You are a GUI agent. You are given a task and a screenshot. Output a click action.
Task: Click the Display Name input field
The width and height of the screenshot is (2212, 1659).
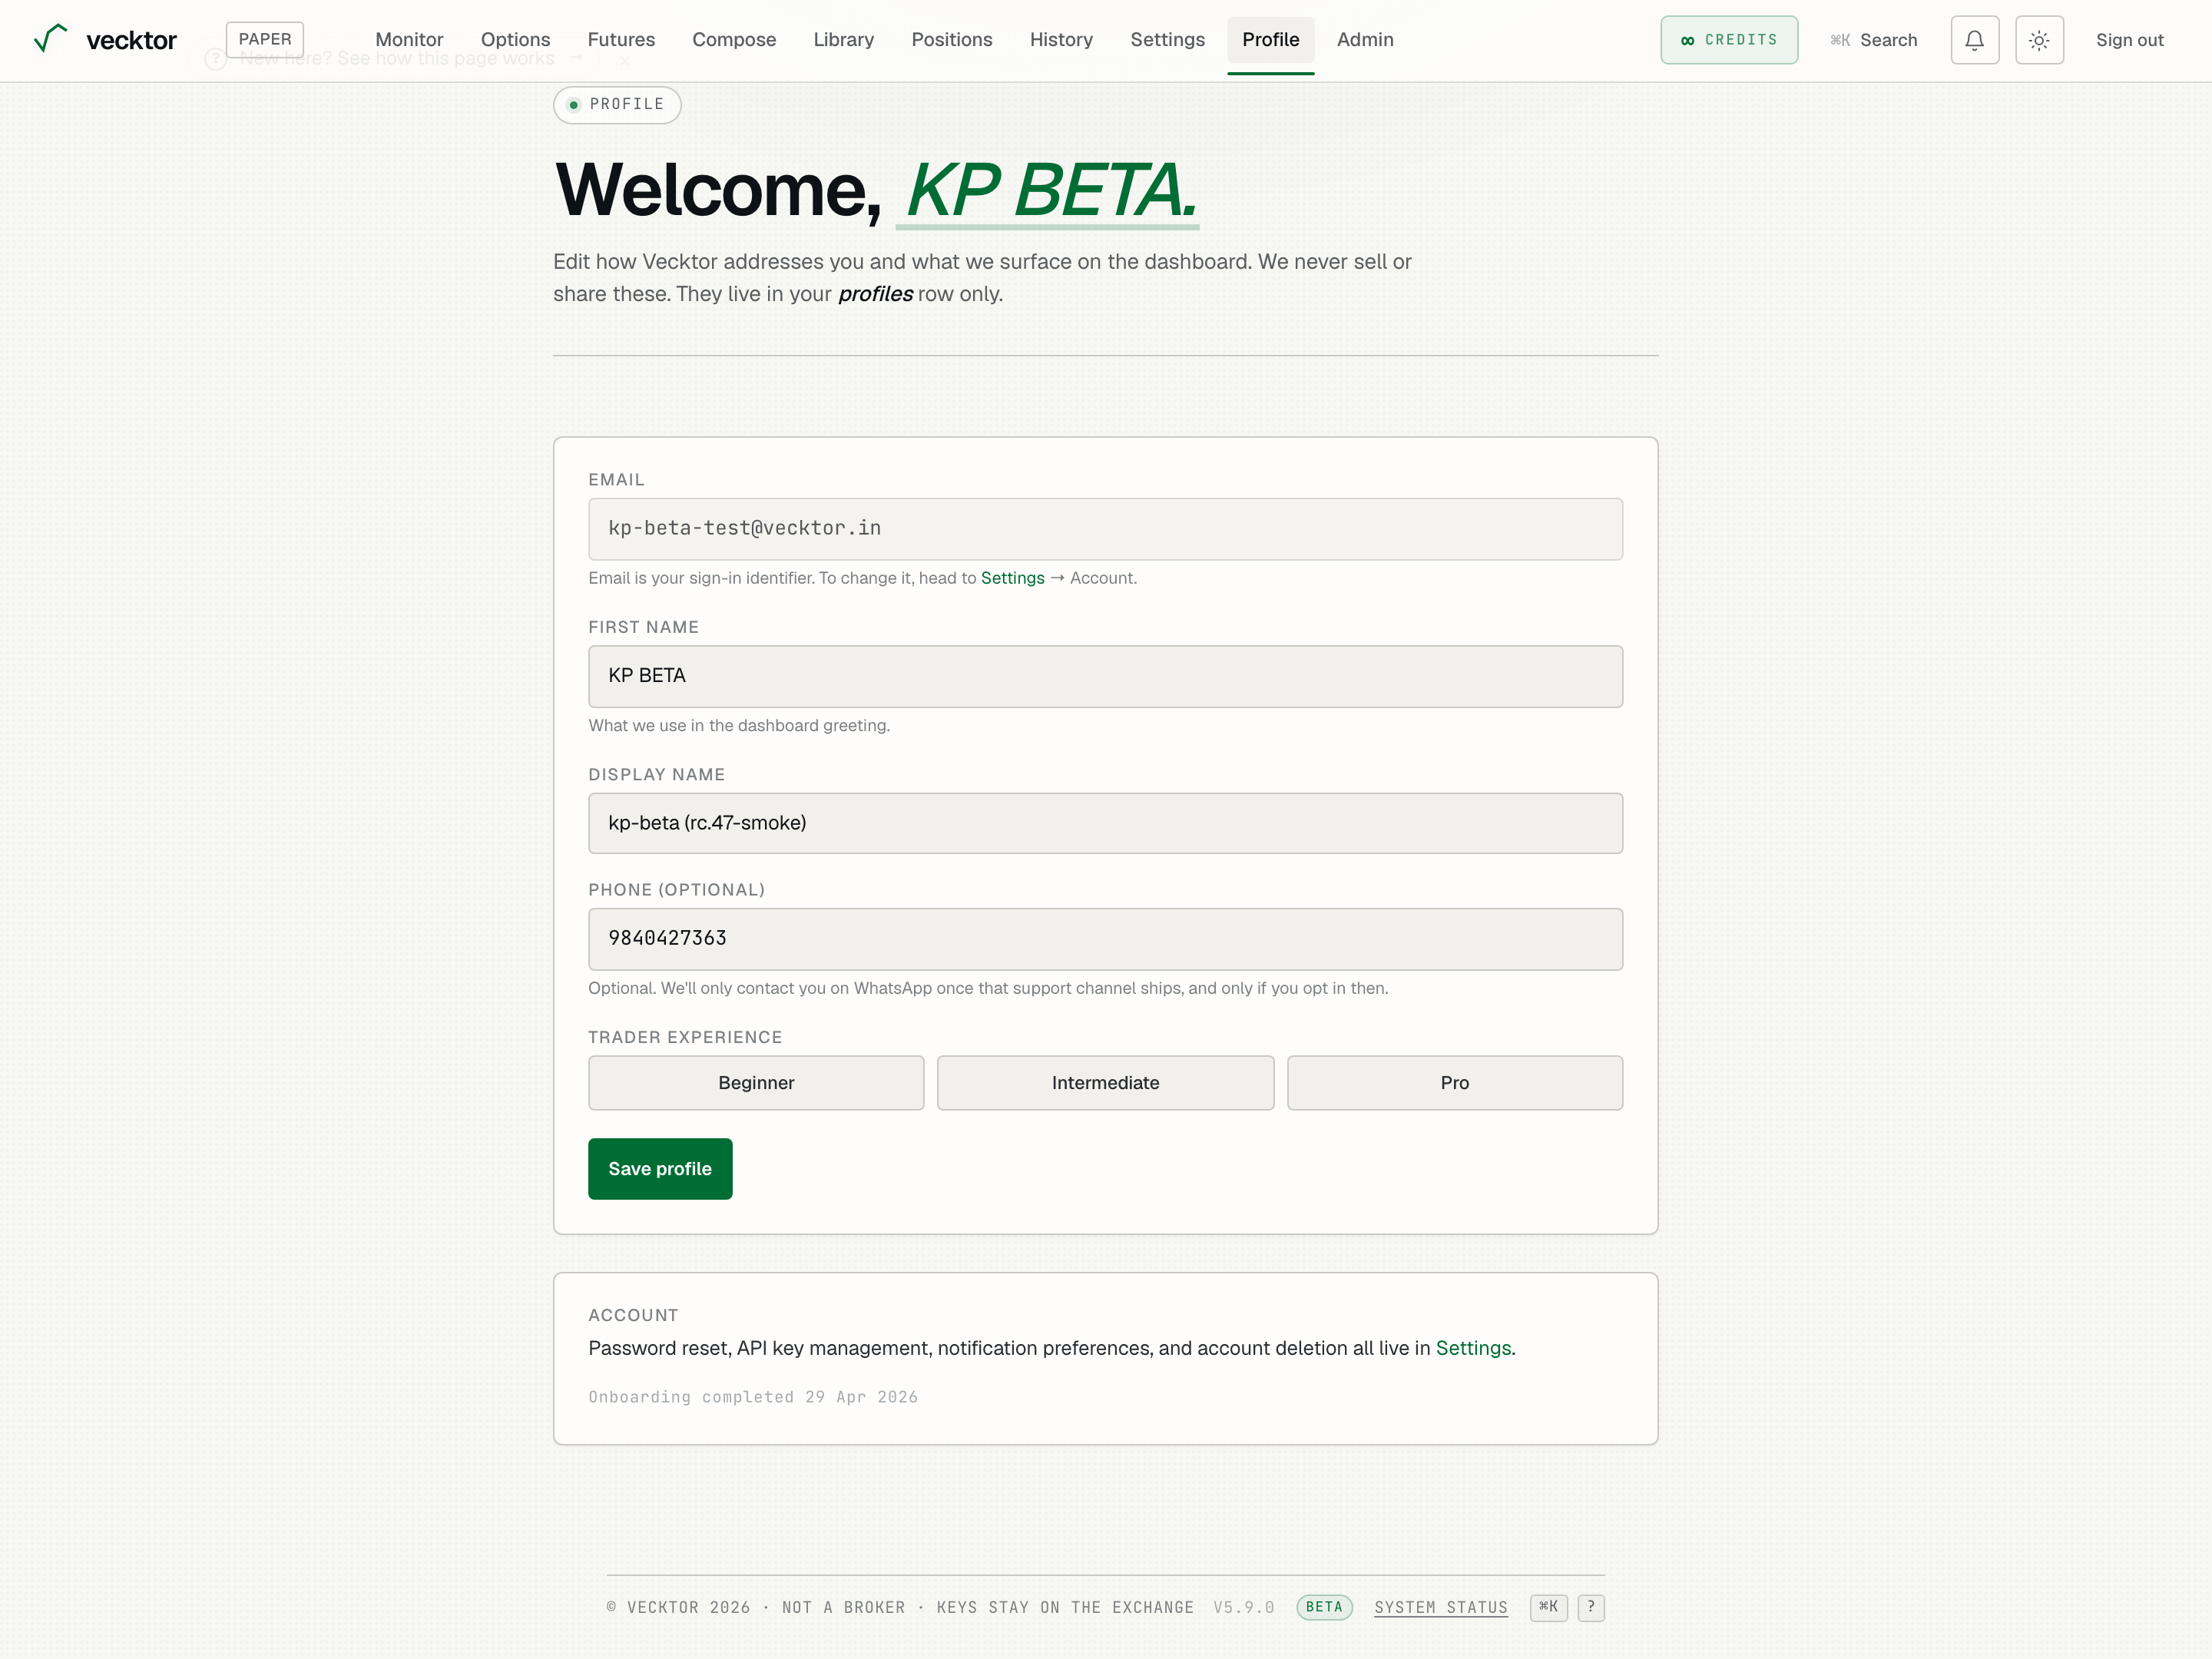[1105, 823]
